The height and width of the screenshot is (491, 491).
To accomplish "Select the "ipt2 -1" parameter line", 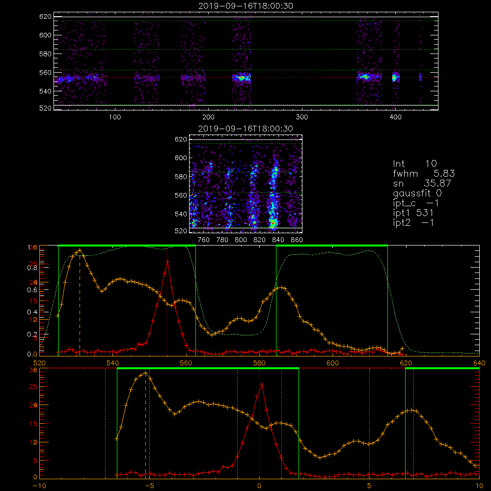I will click(x=413, y=222).
